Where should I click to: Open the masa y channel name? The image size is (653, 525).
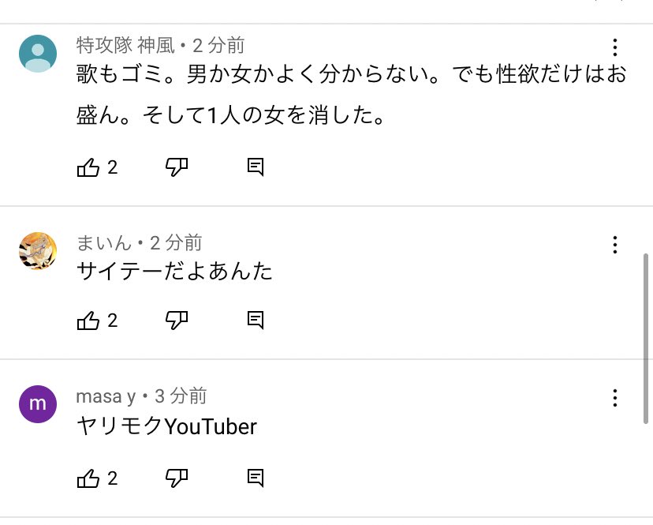(106, 396)
